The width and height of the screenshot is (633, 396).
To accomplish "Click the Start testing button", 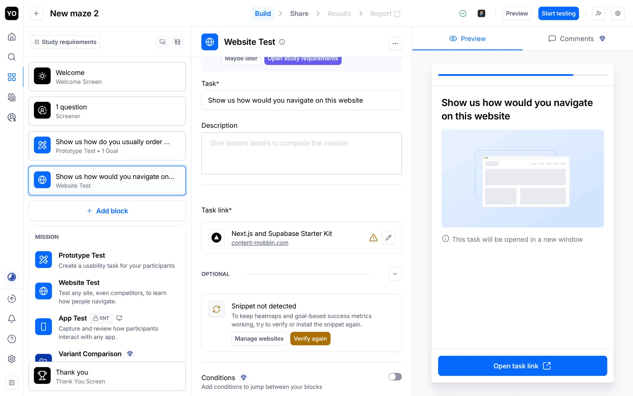I will tap(558, 14).
